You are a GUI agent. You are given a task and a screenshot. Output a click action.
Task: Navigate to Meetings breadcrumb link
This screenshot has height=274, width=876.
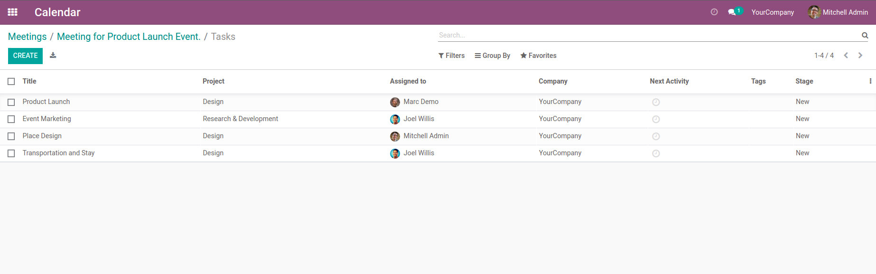click(x=27, y=37)
